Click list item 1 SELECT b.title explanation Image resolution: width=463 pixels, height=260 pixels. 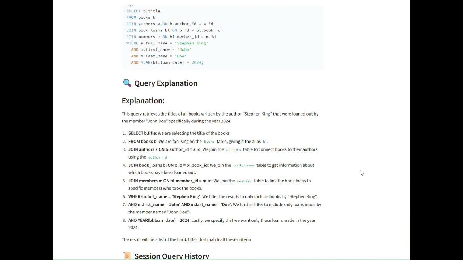(179, 133)
